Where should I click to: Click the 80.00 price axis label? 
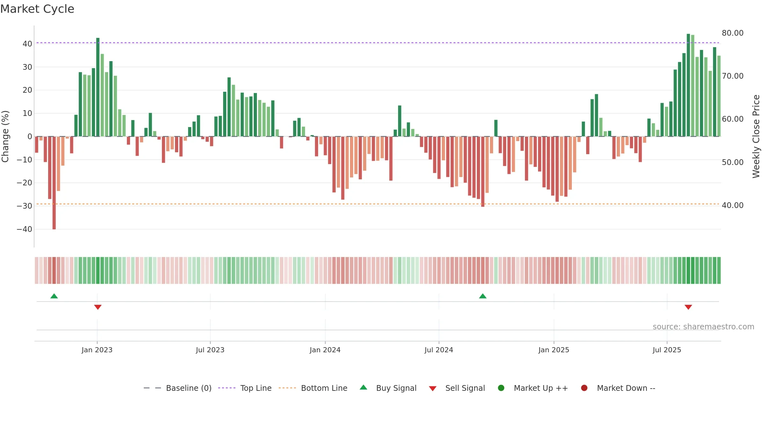(x=732, y=33)
